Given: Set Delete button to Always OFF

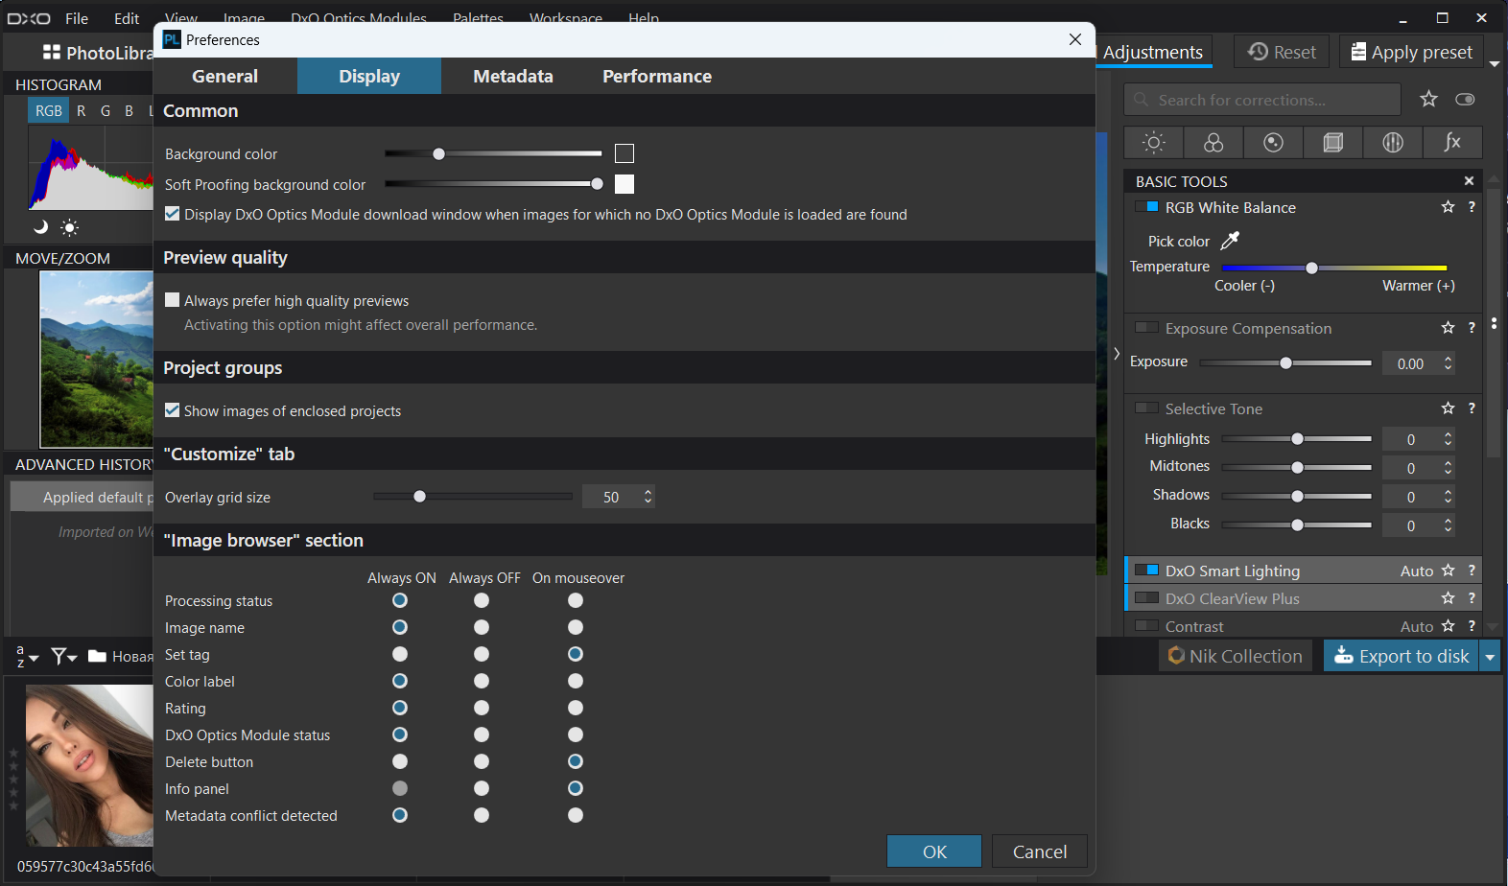Looking at the screenshot, I should [x=482, y=761].
